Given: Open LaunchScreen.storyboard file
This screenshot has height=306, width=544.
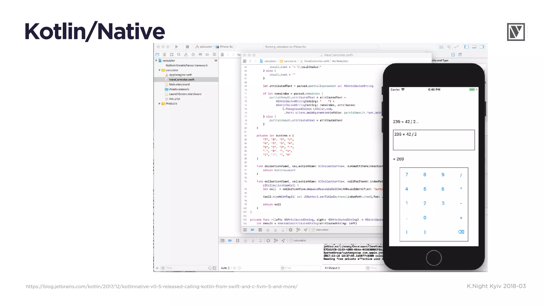Looking at the screenshot, I should coord(183,94).
